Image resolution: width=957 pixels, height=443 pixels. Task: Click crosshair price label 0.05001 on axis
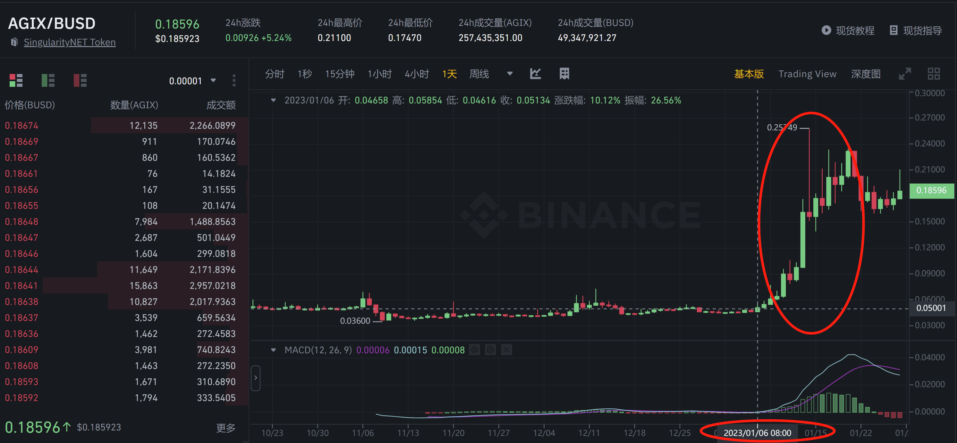(x=931, y=308)
